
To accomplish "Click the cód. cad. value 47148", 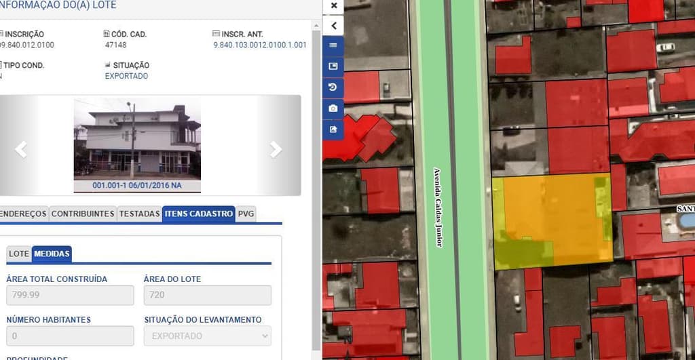I will click(115, 45).
